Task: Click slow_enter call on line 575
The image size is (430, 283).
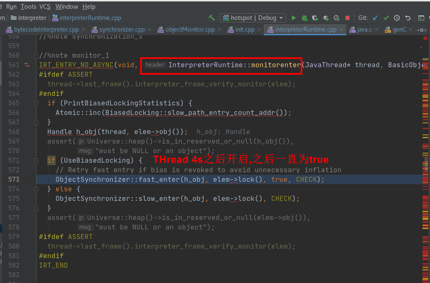Action: click(159, 199)
